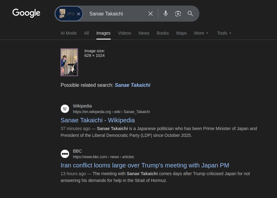Click the 37 minutes ago snippet text
Image resolution: width=277 pixels, height=198 pixels.
(75, 128)
